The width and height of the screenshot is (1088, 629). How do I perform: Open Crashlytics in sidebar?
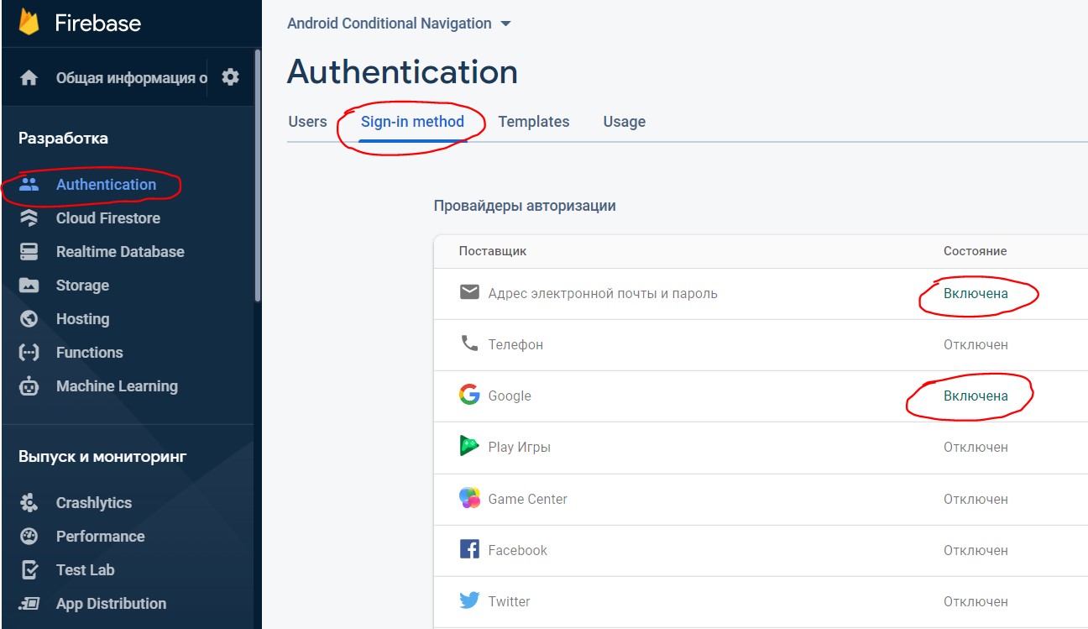[x=94, y=502]
